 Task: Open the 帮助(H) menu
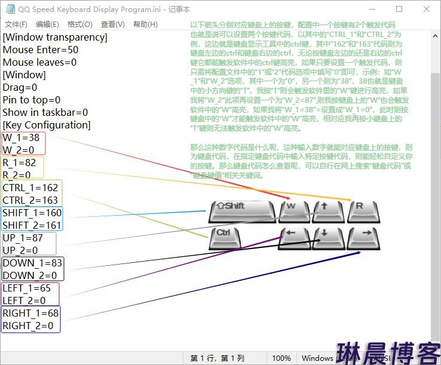pyautogui.click(x=145, y=24)
